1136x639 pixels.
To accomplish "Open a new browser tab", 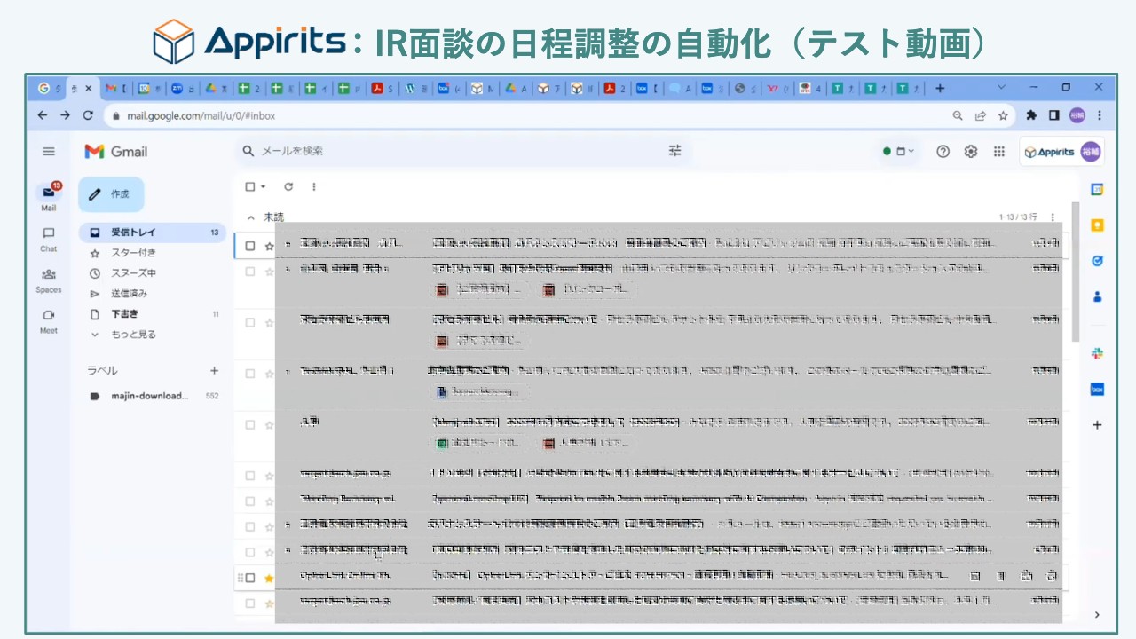I will 940,88.
